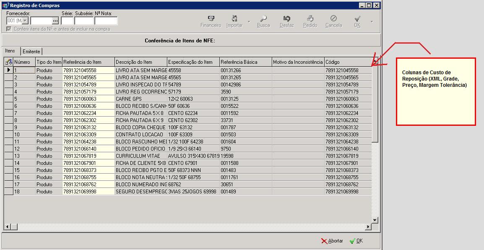
Task: Switch to the Itens tab
Action: tap(10, 51)
